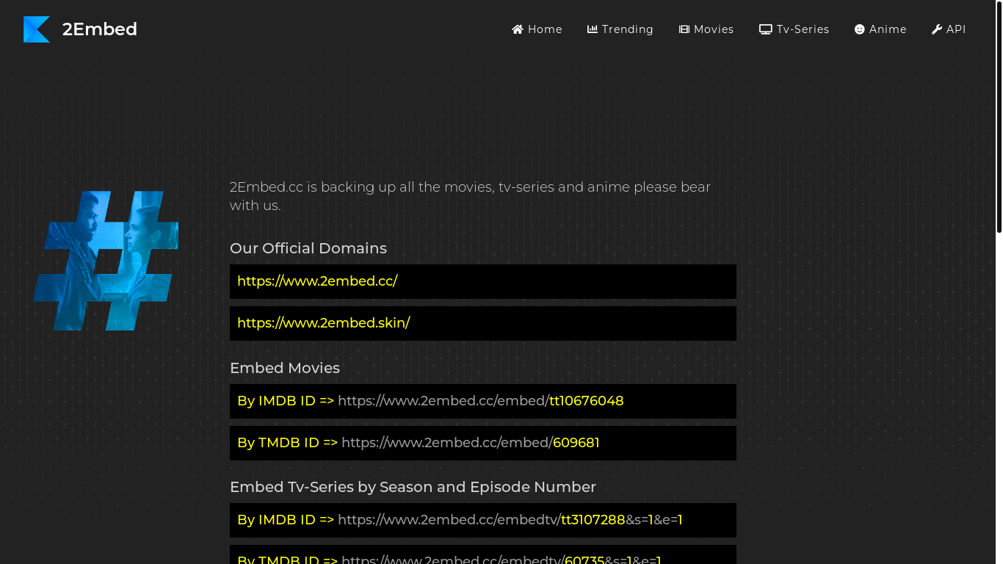Click the 2Embed blue logo icon

tap(37, 29)
